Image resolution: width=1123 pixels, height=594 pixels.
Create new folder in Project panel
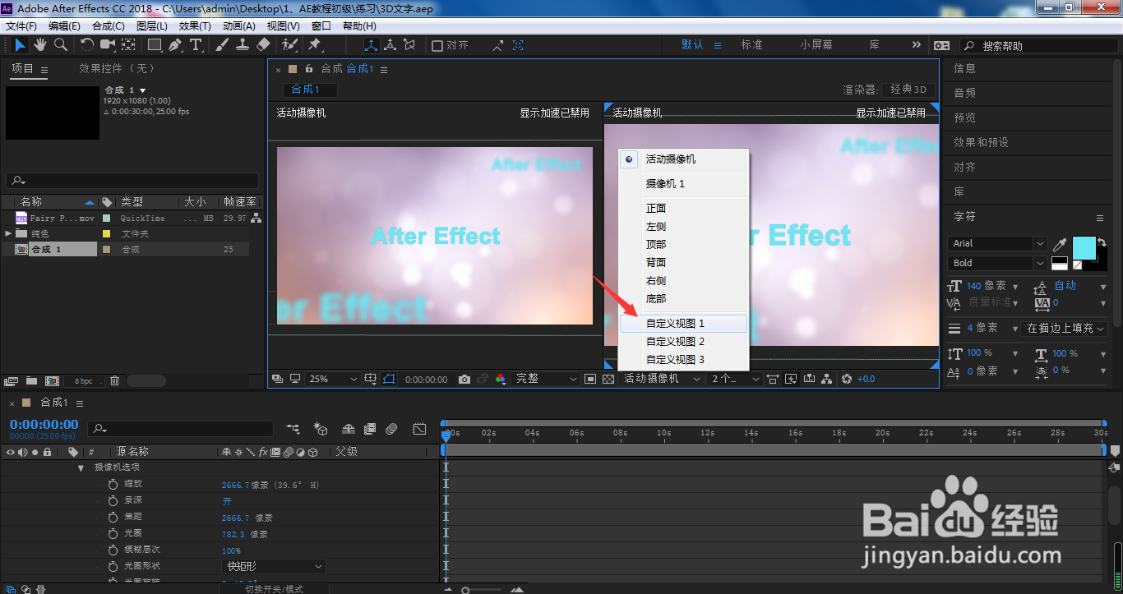tap(31, 380)
